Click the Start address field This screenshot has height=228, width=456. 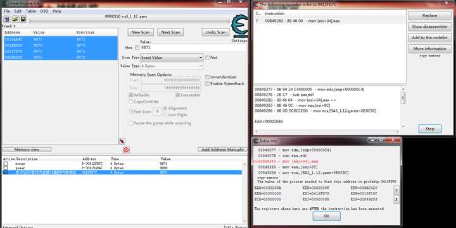click(x=171, y=80)
